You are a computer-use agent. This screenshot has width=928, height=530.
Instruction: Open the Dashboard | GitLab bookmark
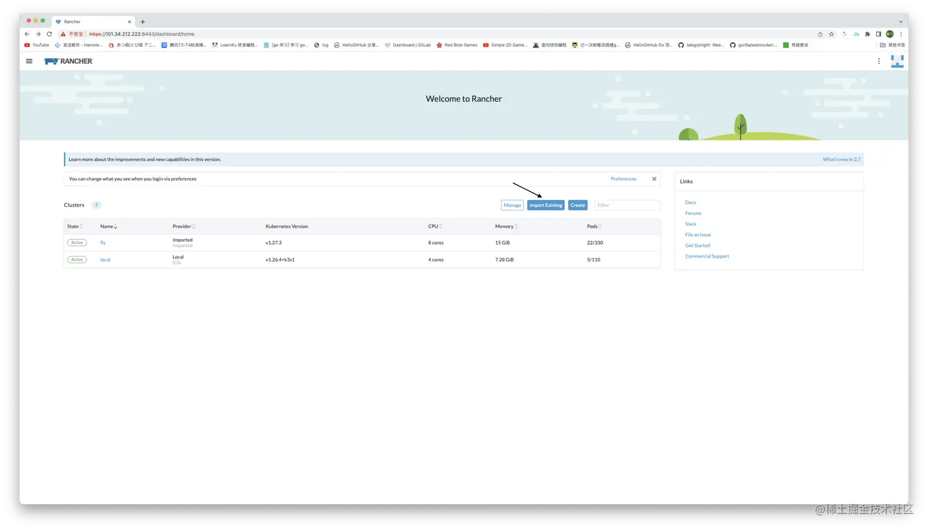click(408, 45)
